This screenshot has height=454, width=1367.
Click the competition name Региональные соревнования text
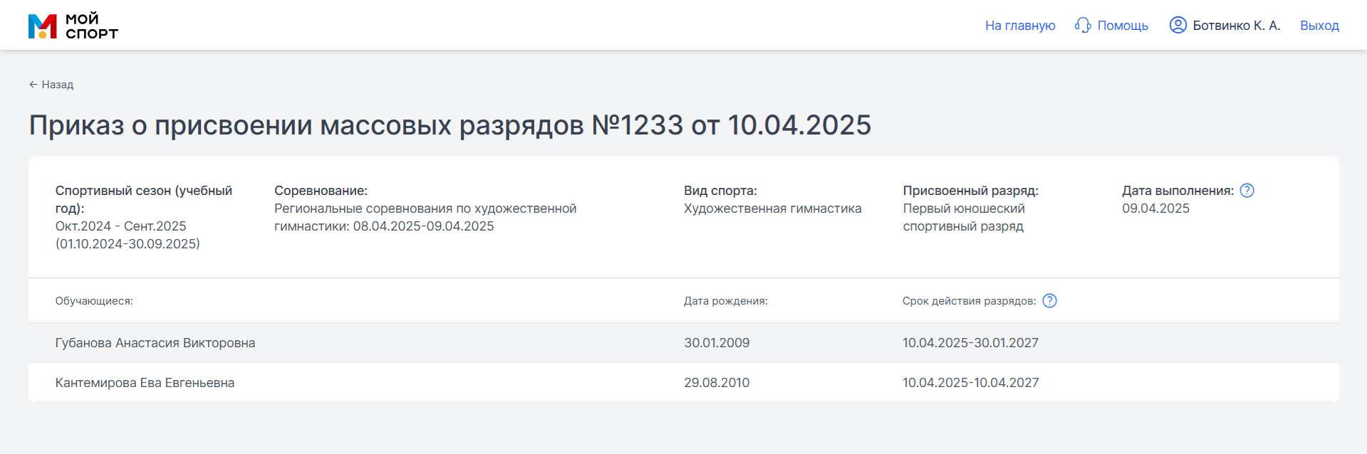tap(425, 217)
